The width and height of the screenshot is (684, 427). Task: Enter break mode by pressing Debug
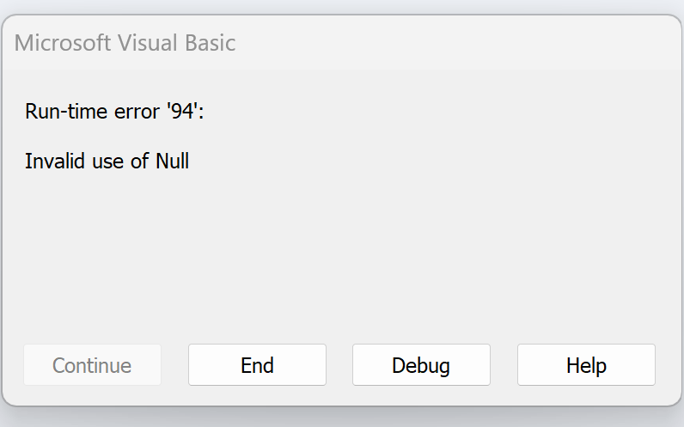tap(421, 365)
